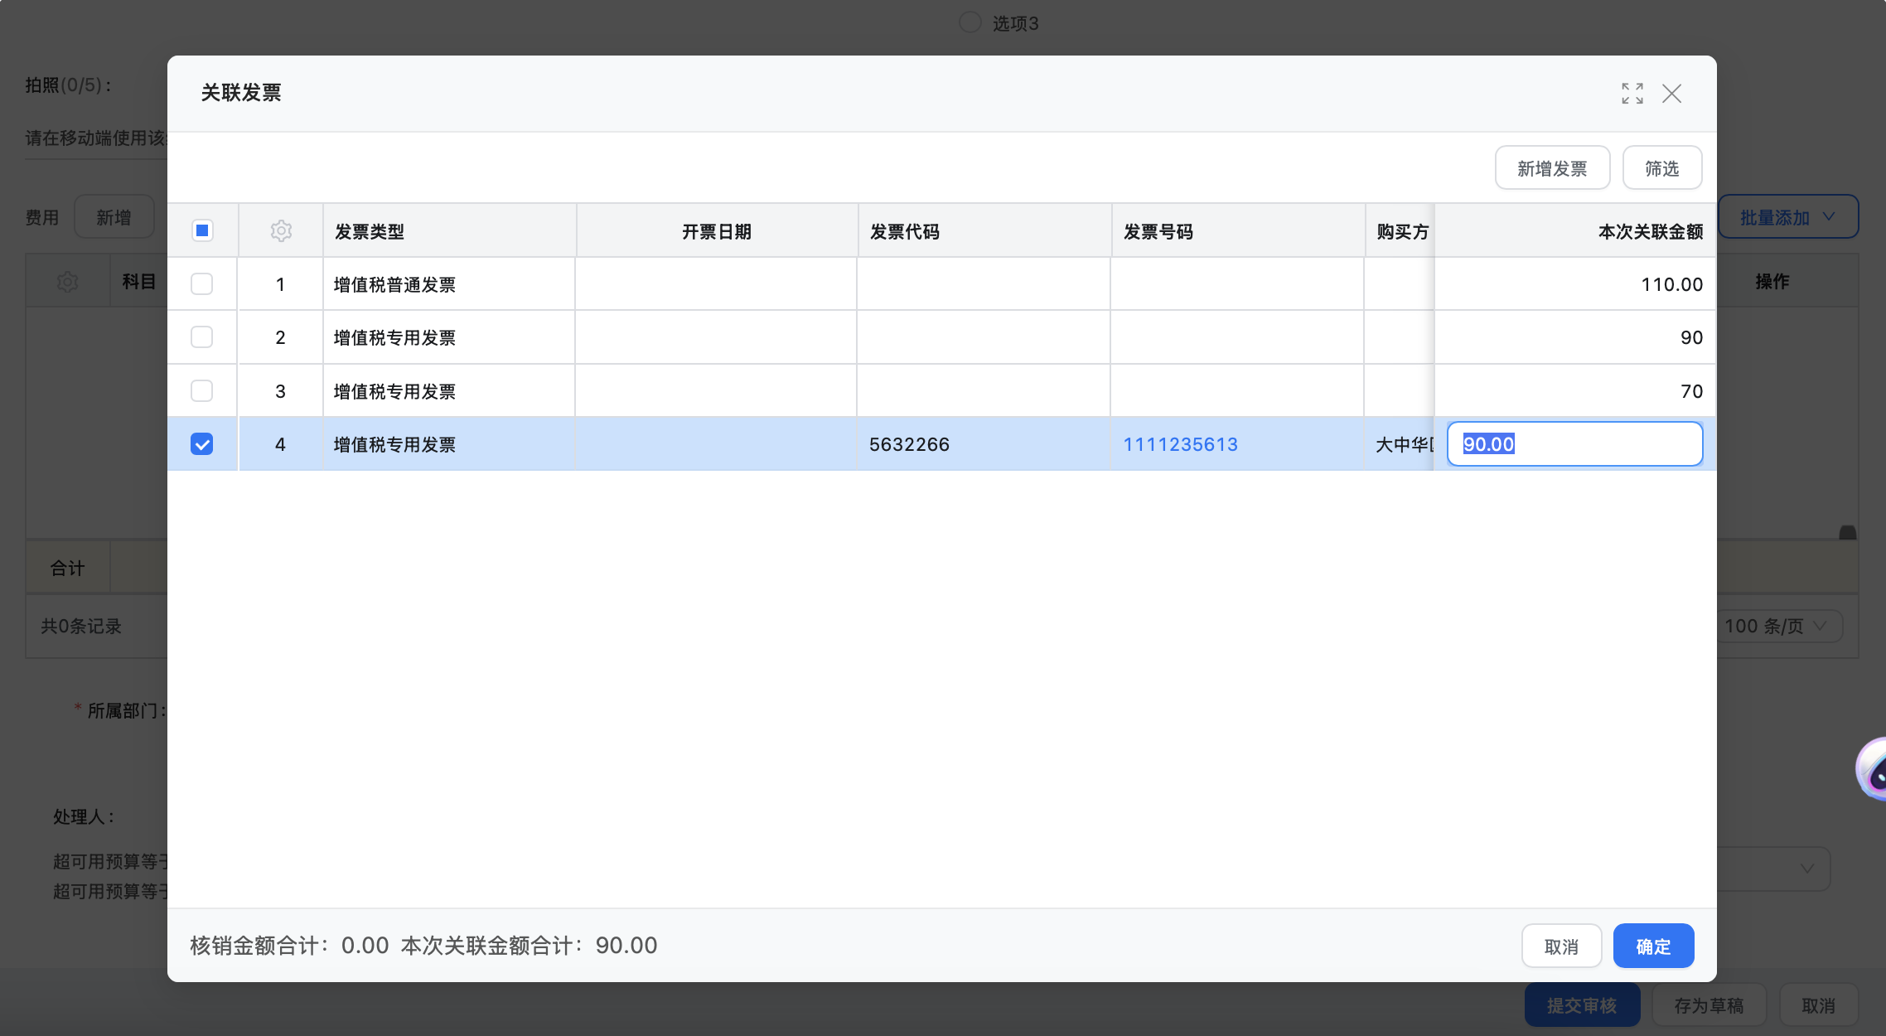Click the floating assistant robot icon
This screenshot has width=1886, height=1036.
[1874, 771]
